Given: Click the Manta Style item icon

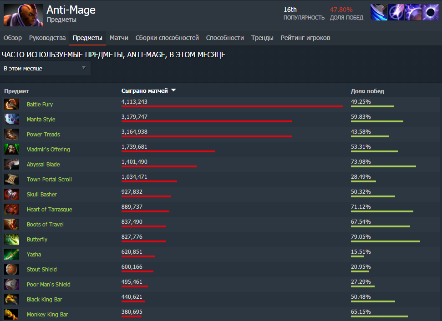Looking at the screenshot, I should [11, 119].
